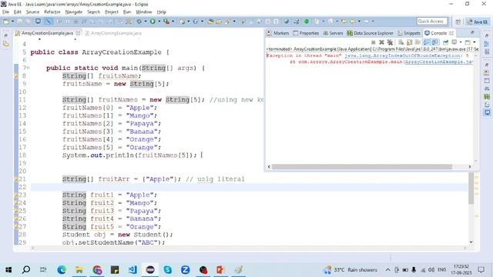Click the warning marker on line 23

(16, 195)
